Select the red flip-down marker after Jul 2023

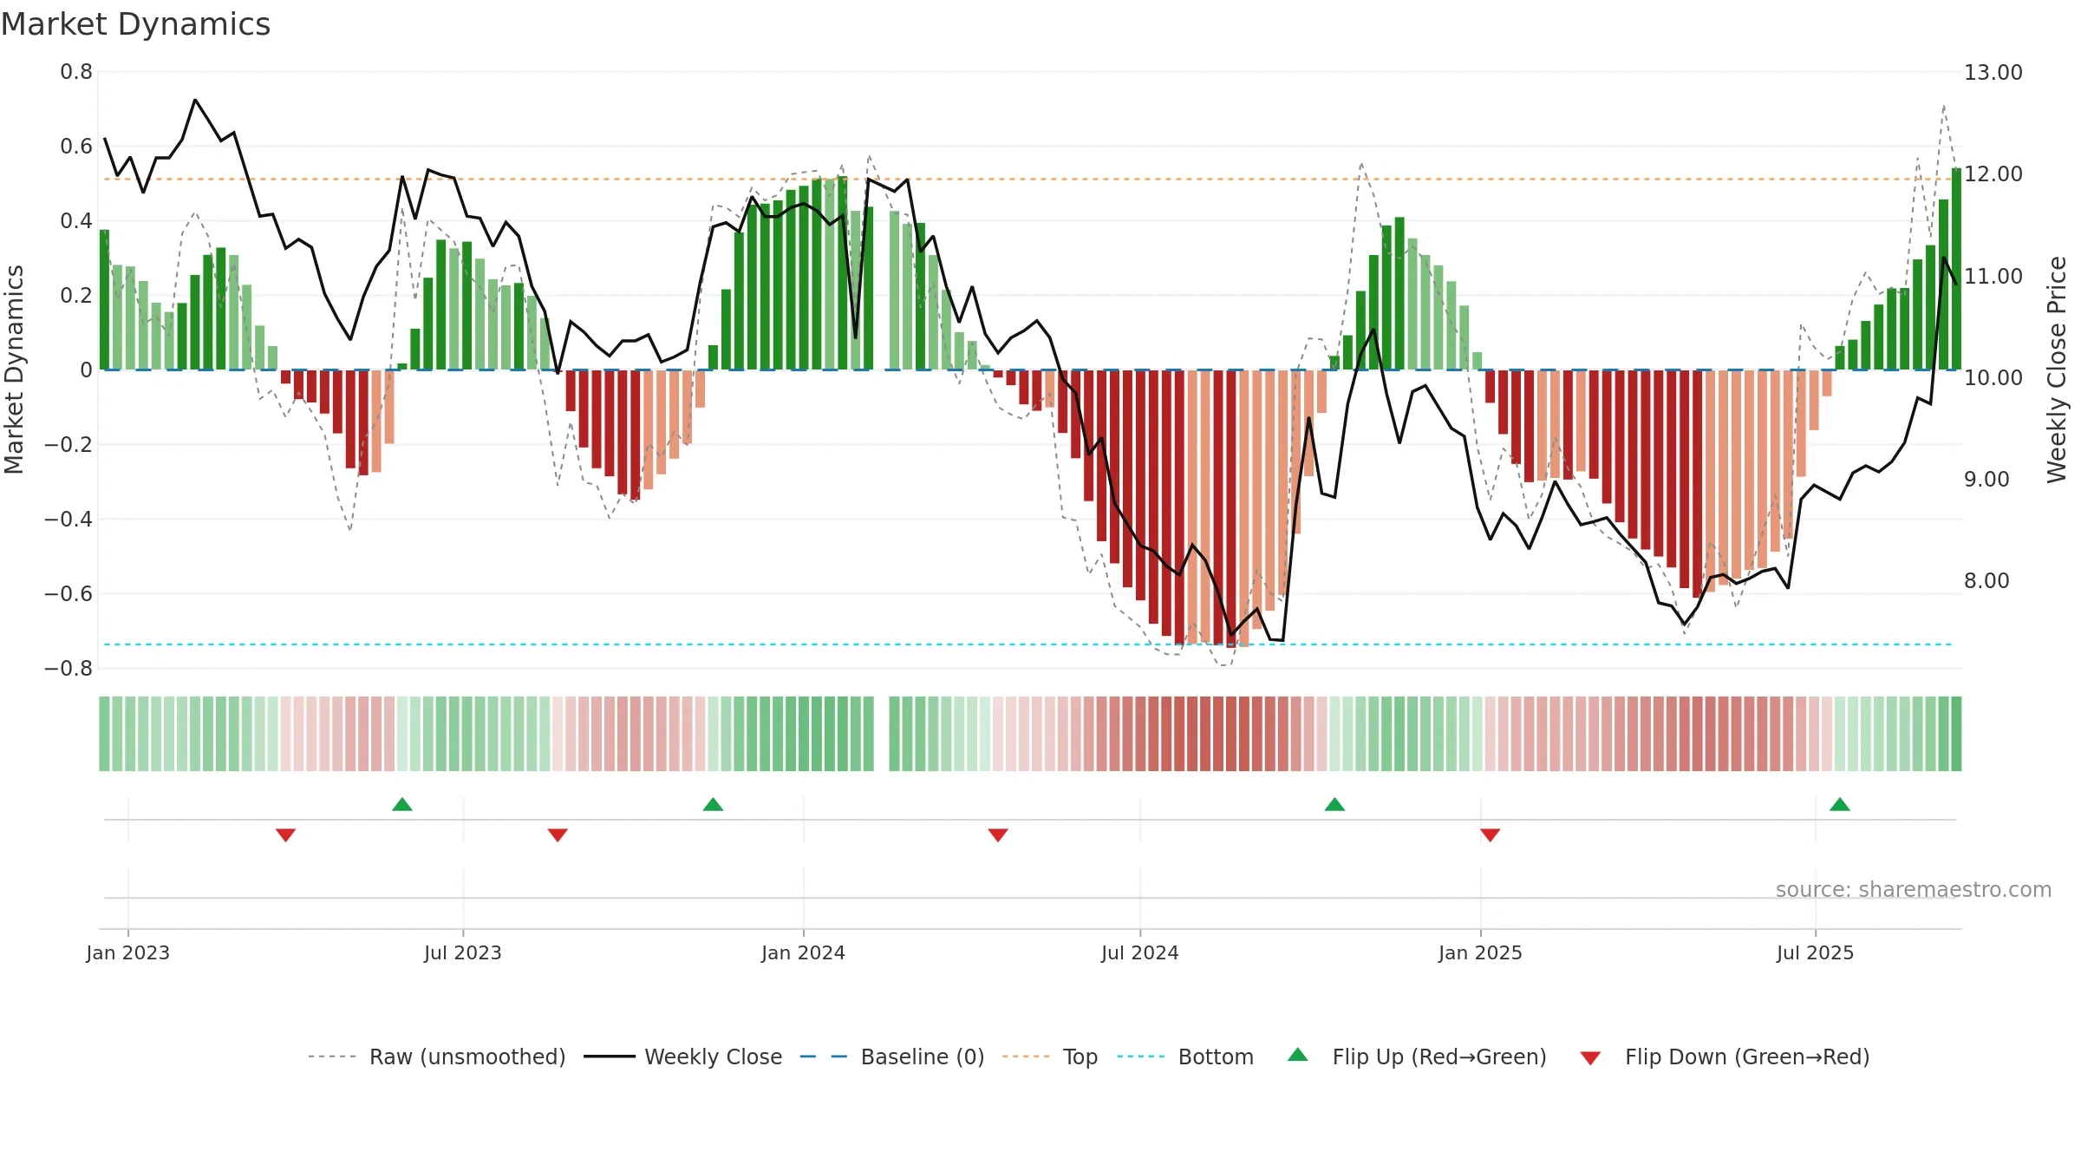pos(558,835)
